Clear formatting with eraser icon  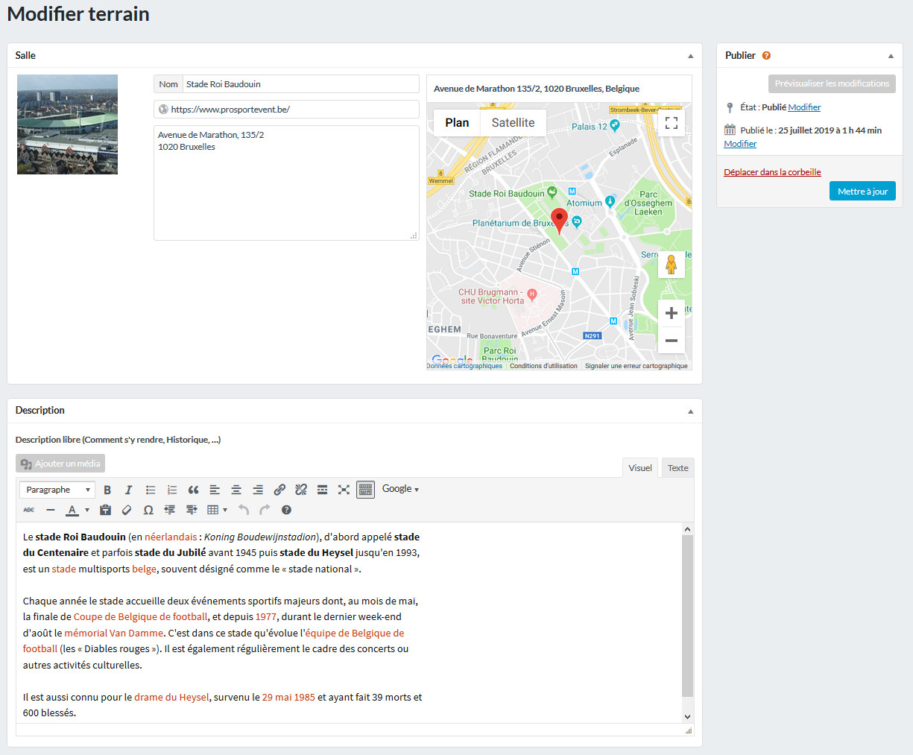[x=127, y=510]
